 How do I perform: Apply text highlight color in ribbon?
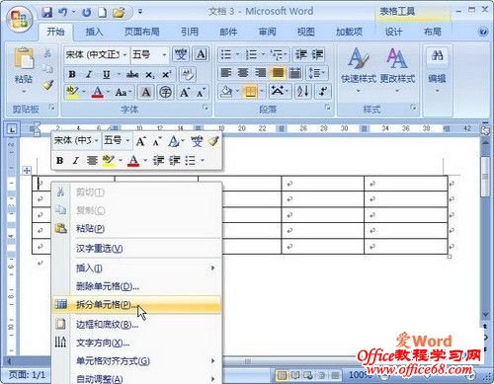click(72, 92)
